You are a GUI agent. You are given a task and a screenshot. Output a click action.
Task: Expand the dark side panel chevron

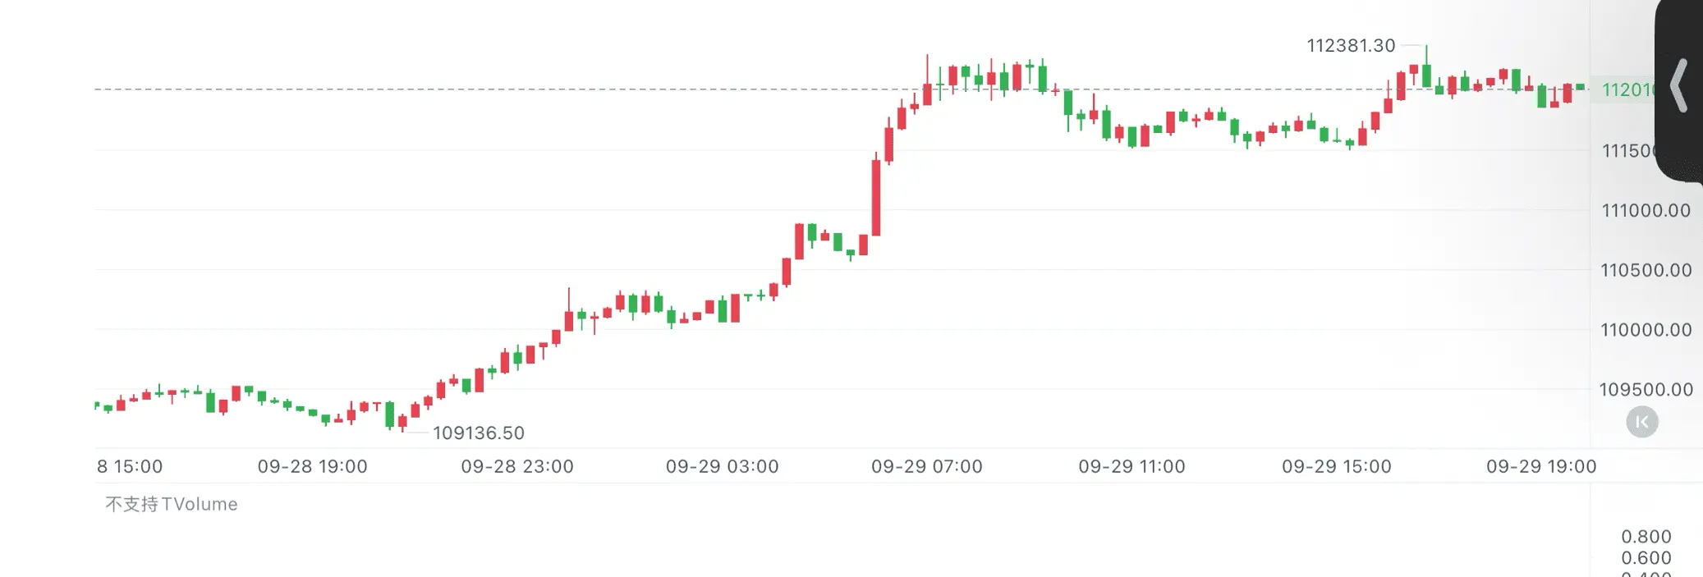[1679, 85]
